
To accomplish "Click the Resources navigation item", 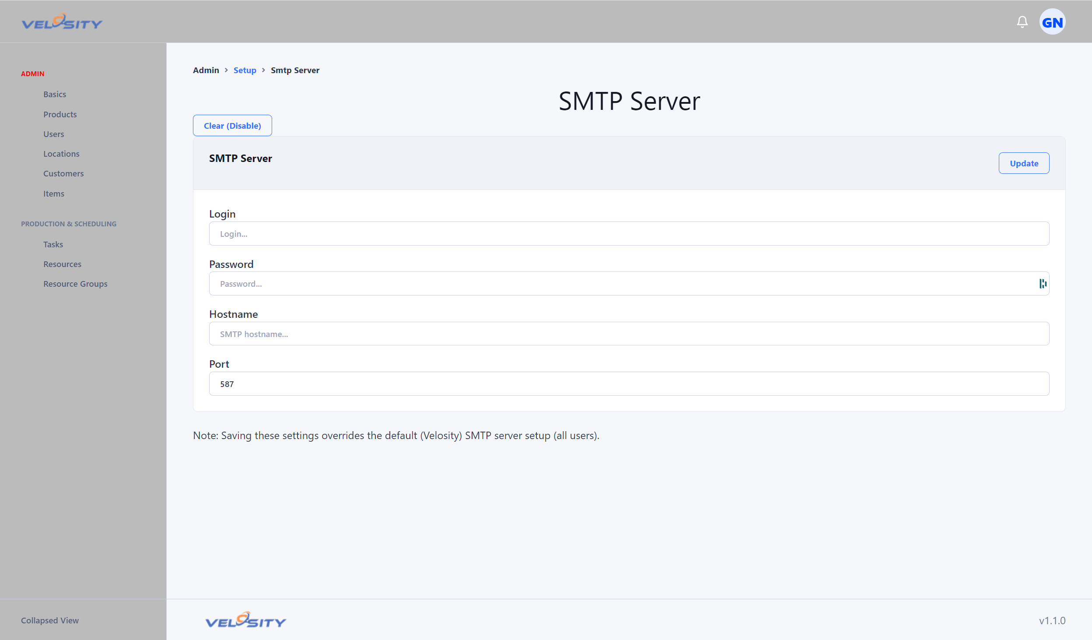I will click(63, 264).
